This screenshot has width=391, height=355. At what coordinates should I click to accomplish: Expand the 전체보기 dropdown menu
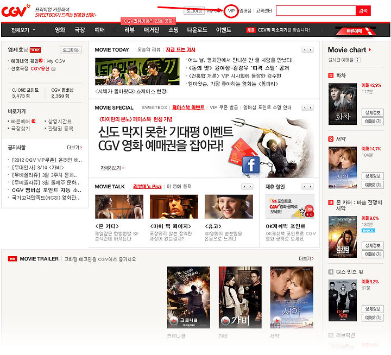(23, 30)
